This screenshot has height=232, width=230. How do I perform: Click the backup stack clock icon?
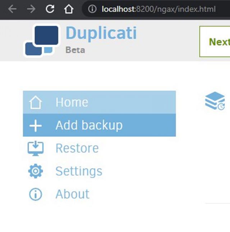[x=215, y=101]
